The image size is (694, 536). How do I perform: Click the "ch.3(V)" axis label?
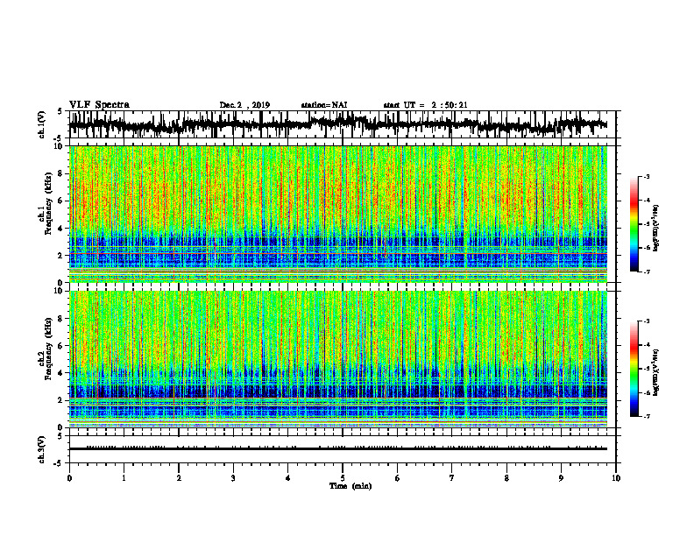[x=42, y=450]
